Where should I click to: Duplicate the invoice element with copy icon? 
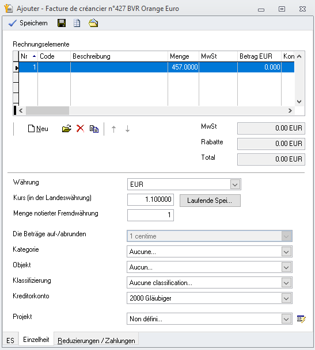point(94,129)
